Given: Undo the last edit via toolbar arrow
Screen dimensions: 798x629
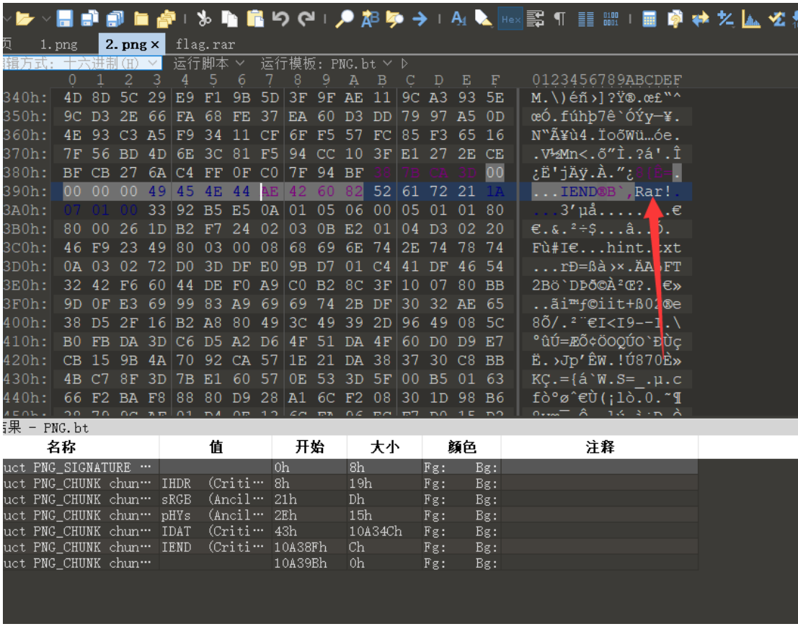Looking at the screenshot, I should tap(283, 19).
